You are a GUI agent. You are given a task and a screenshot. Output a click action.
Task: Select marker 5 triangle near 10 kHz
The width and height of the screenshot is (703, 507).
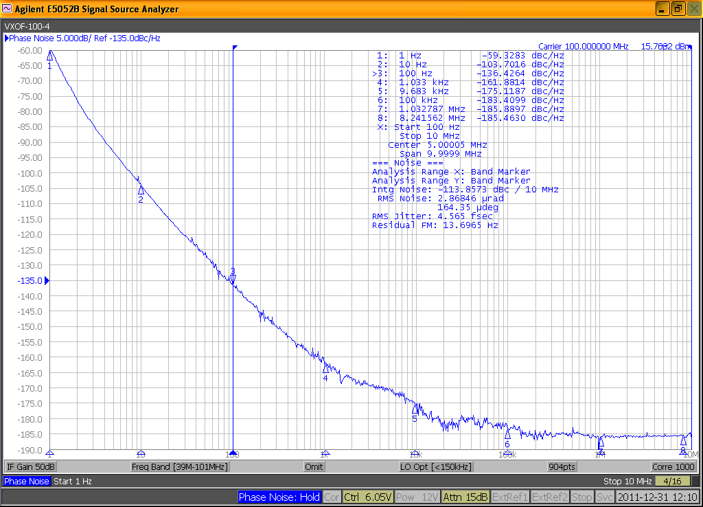pyautogui.click(x=415, y=408)
